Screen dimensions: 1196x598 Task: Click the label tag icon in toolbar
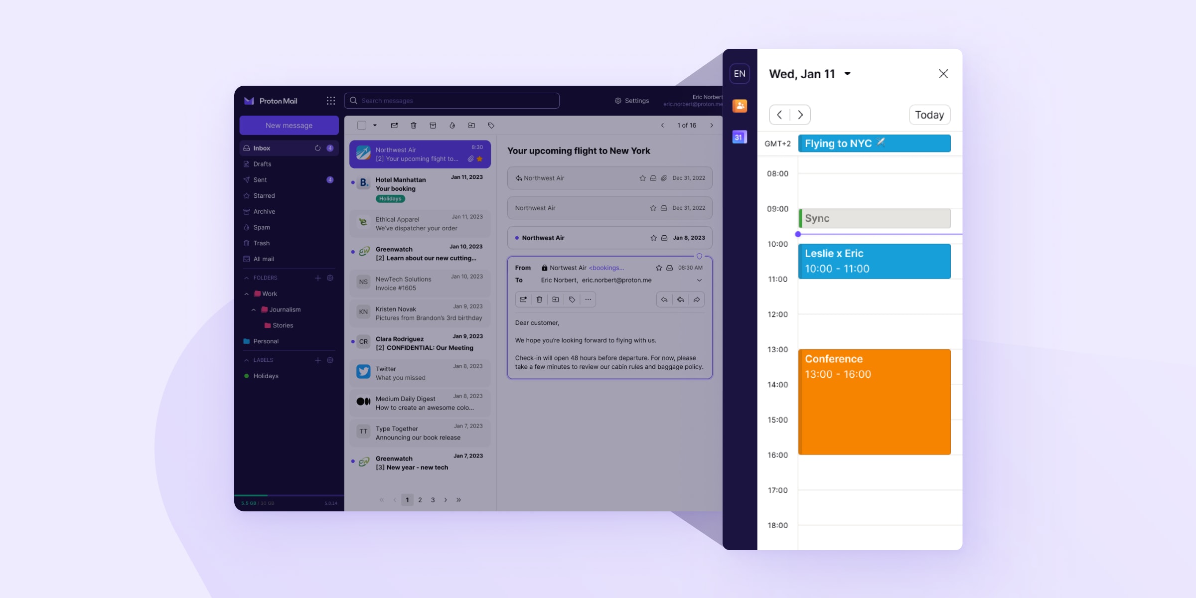click(491, 126)
